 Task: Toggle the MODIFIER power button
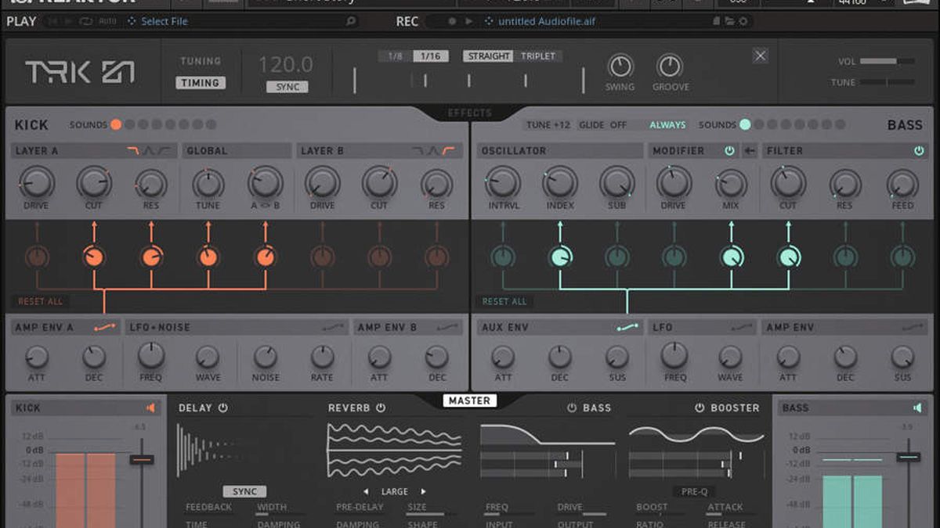pos(728,149)
